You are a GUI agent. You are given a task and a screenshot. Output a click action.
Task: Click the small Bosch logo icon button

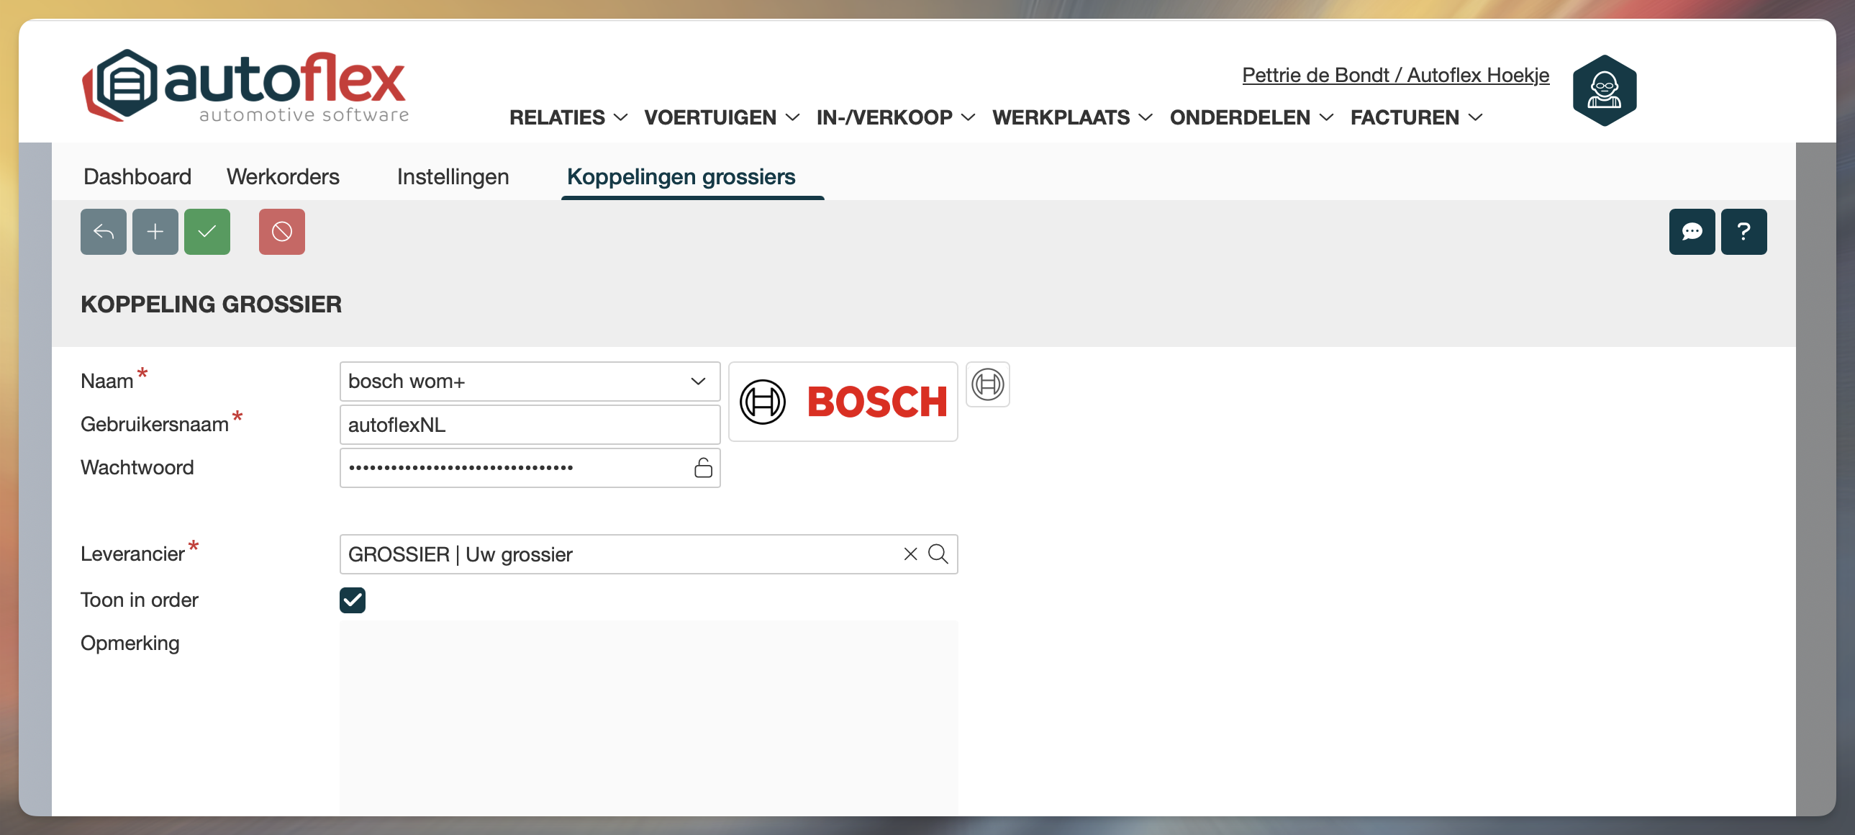click(x=987, y=384)
